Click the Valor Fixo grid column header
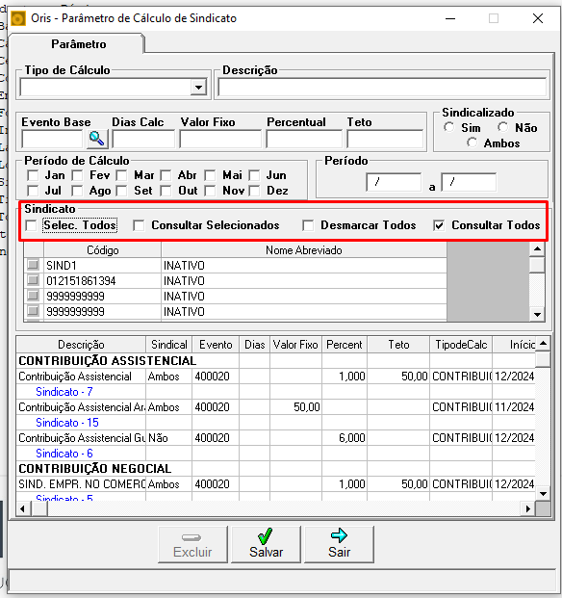The height and width of the screenshot is (598, 562). [x=295, y=345]
